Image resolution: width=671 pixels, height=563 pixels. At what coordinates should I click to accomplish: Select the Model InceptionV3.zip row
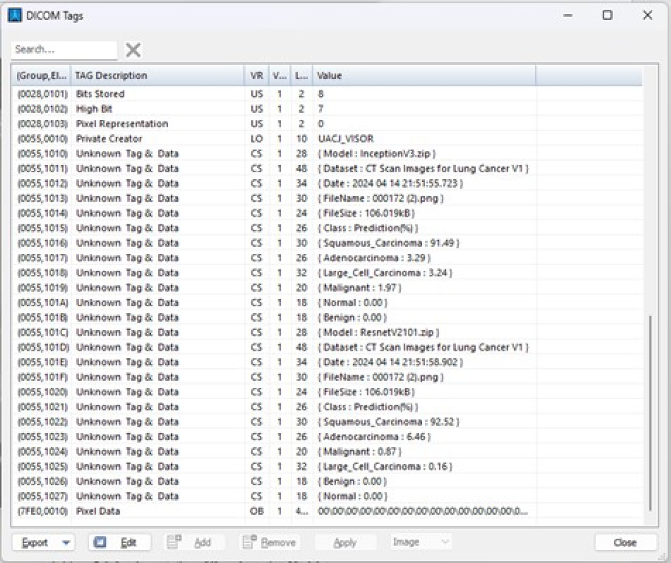pyautogui.click(x=226, y=154)
